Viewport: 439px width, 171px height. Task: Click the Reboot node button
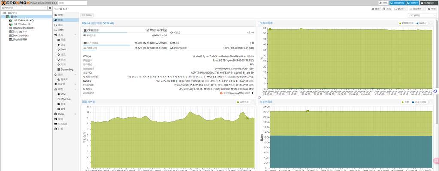376,9
